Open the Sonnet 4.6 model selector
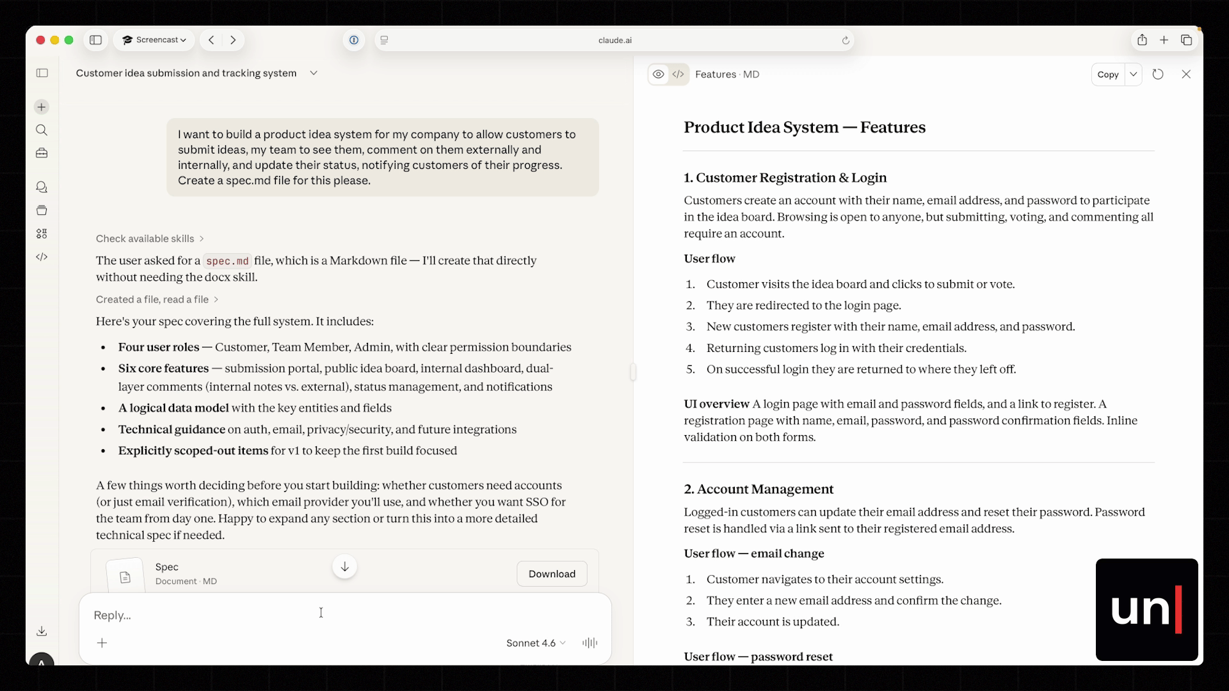The width and height of the screenshot is (1229, 691). (x=536, y=643)
